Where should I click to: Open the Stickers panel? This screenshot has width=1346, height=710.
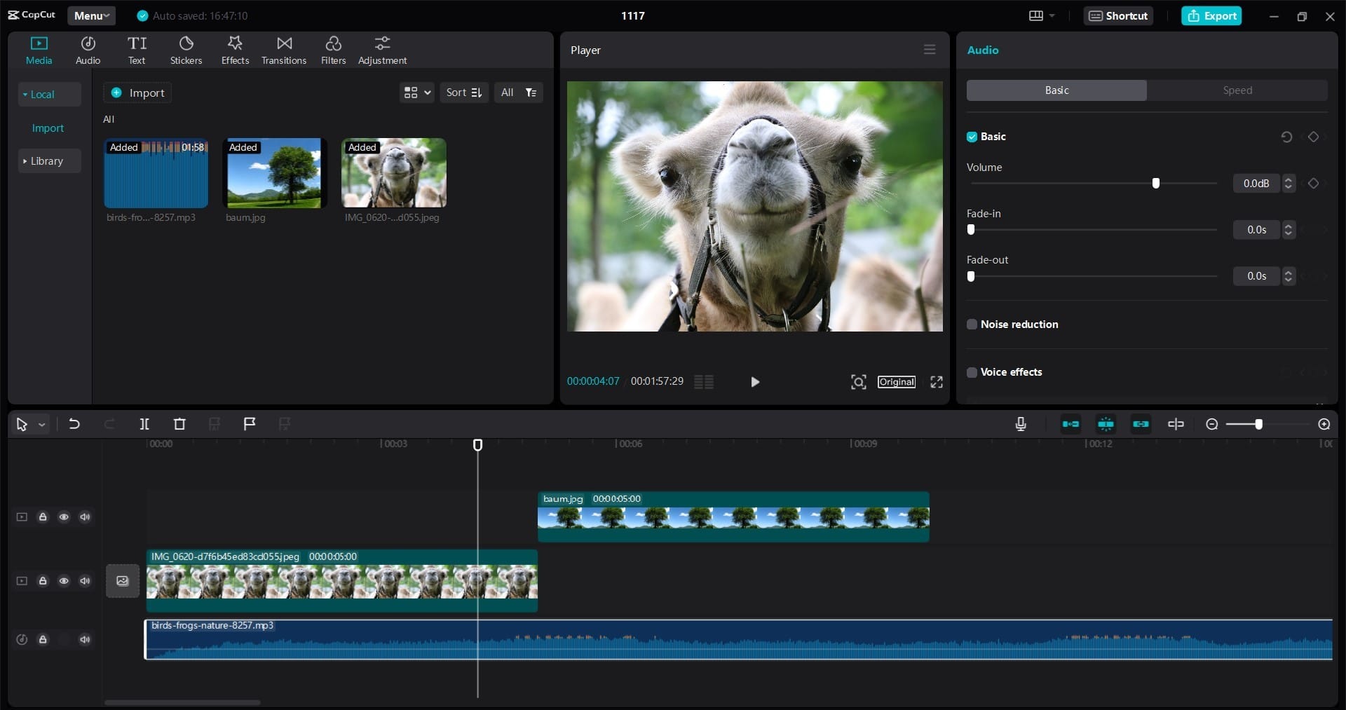(x=186, y=50)
